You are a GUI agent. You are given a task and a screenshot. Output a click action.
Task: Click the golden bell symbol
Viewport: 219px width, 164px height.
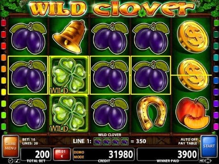(69, 36)
